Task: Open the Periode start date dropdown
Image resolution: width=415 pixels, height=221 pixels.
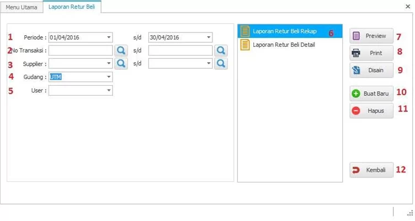Action: (x=109, y=37)
